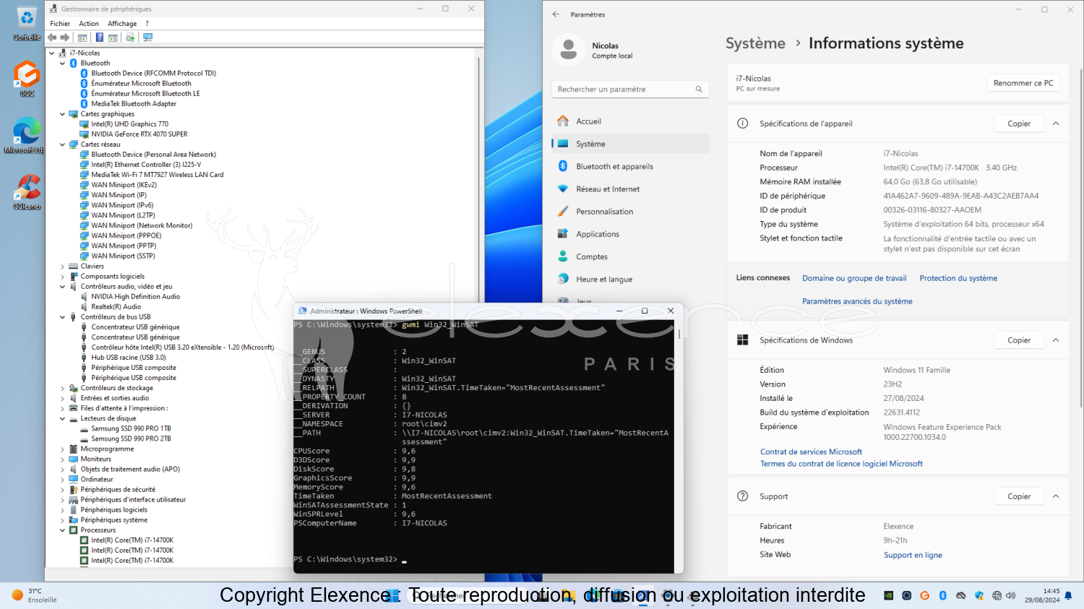Select NVIDIA GeForce RTX 4070 SUPER device
The width and height of the screenshot is (1084, 609).
pos(139,134)
